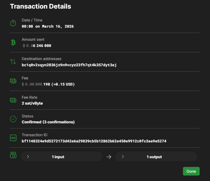Select the destination address bc1q0v2xqyn... text
Viewport: 210px width, 181px height.
click(x=69, y=65)
